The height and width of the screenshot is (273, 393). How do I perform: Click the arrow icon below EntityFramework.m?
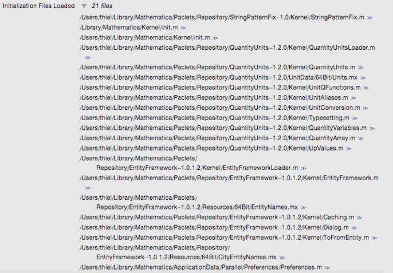[x=88, y=188]
